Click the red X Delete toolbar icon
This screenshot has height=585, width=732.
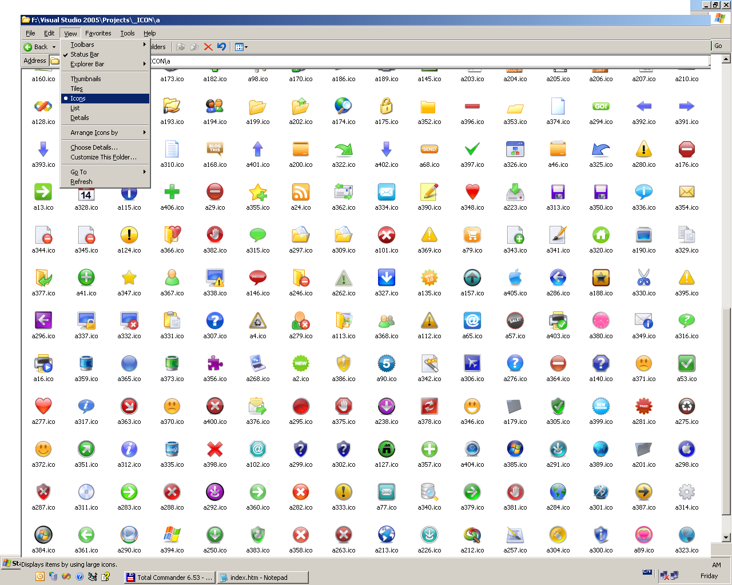tap(208, 47)
